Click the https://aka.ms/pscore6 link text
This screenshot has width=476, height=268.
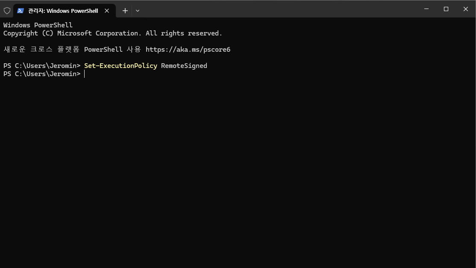tap(188, 50)
